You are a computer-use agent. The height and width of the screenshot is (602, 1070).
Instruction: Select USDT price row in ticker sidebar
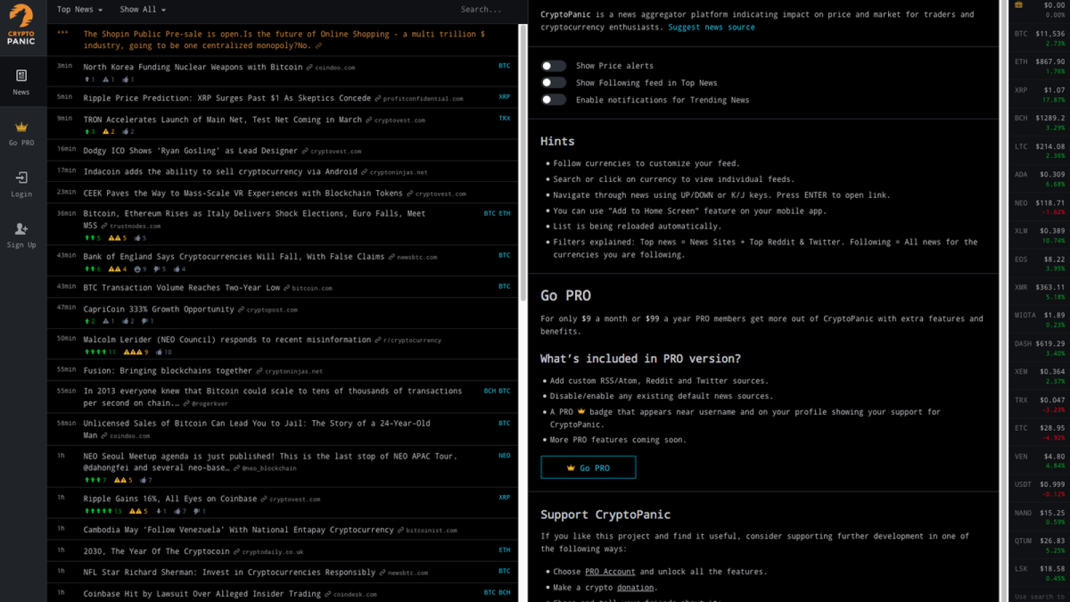click(1039, 489)
